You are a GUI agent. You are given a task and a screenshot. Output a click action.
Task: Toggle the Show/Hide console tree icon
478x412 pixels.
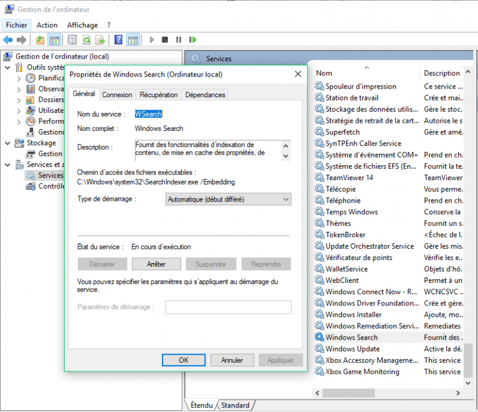[x=54, y=40]
